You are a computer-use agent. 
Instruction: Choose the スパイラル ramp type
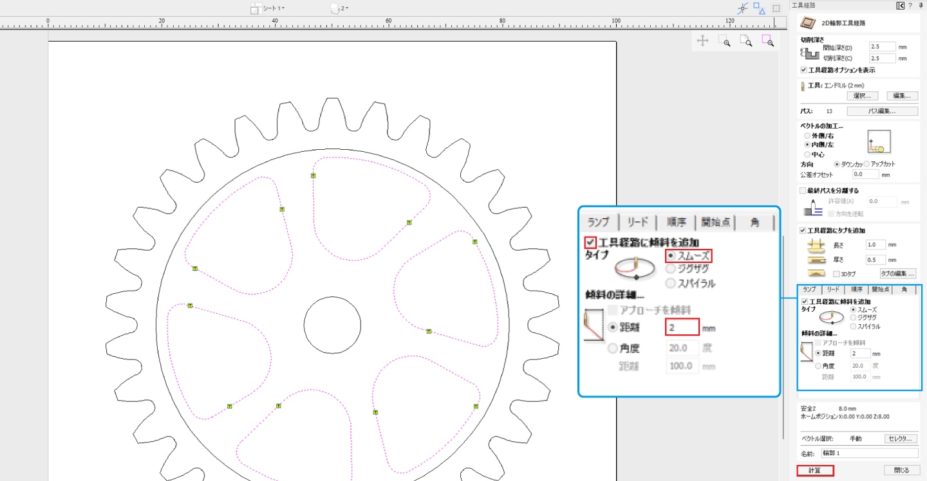pos(854,326)
